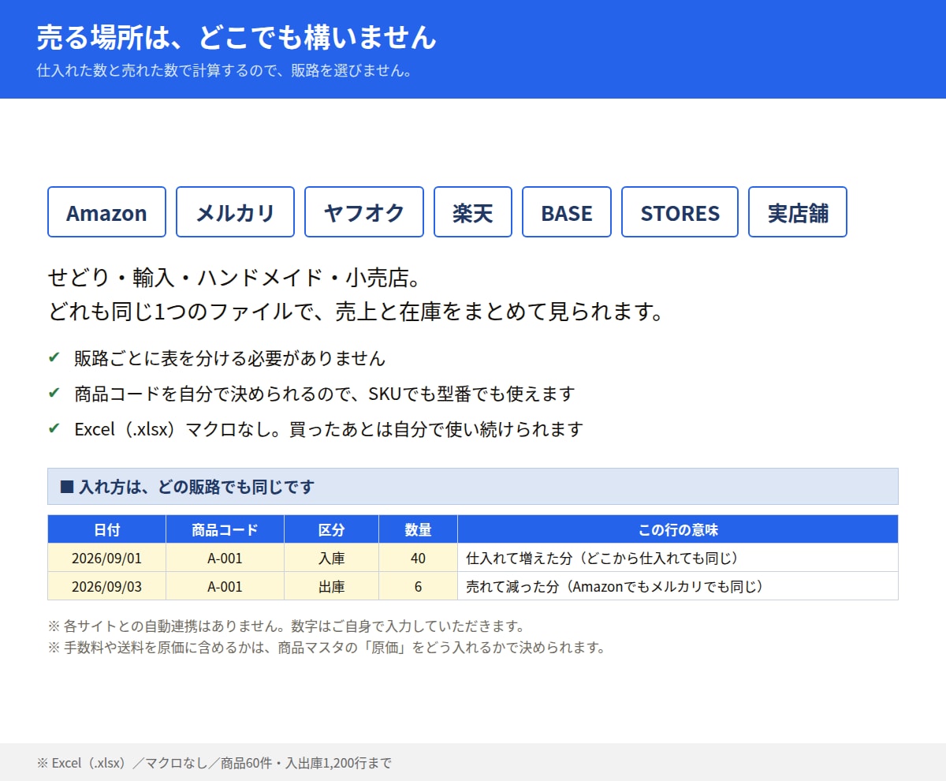Screen dimensions: 946x781
Task: Click the heading 売る場所は、どこでも構いません
Action: click(x=236, y=37)
